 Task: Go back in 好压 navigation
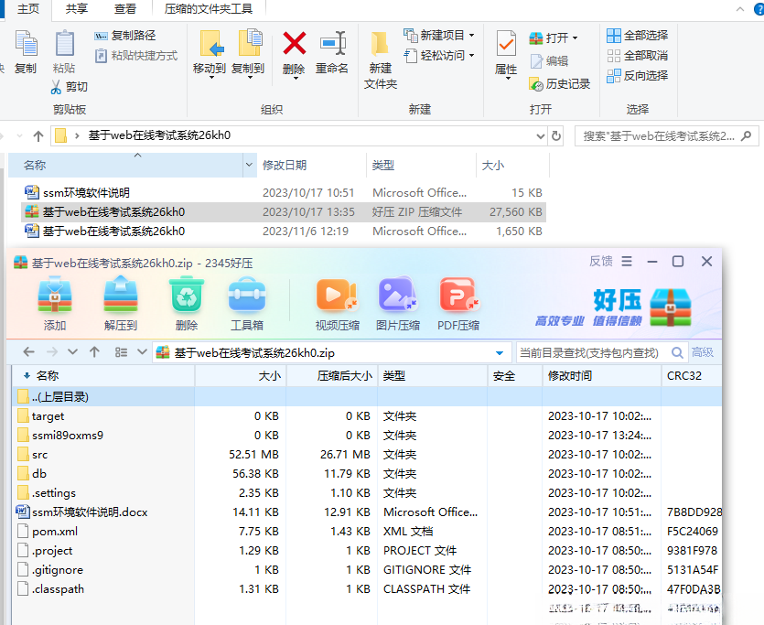click(28, 351)
